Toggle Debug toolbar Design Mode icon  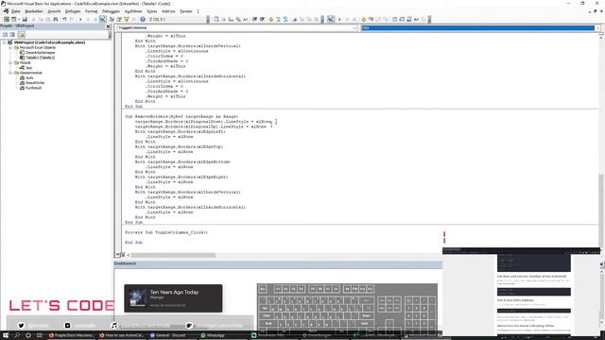(331, 19)
